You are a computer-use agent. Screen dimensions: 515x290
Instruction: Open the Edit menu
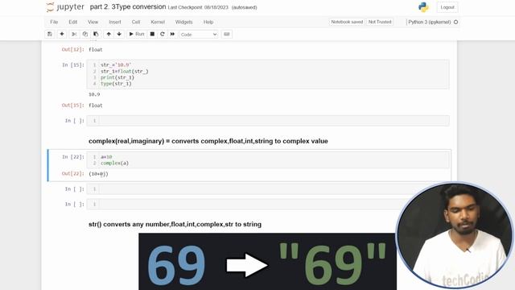73,22
